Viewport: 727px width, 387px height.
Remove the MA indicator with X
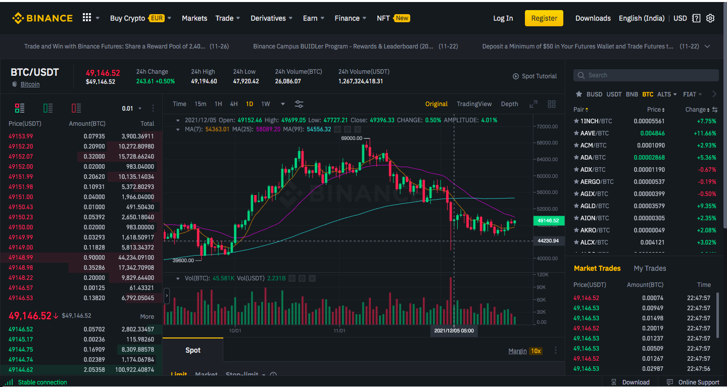coord(358,129)
